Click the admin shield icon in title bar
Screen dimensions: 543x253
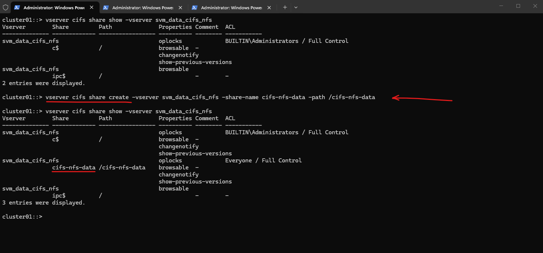point(6,7)
